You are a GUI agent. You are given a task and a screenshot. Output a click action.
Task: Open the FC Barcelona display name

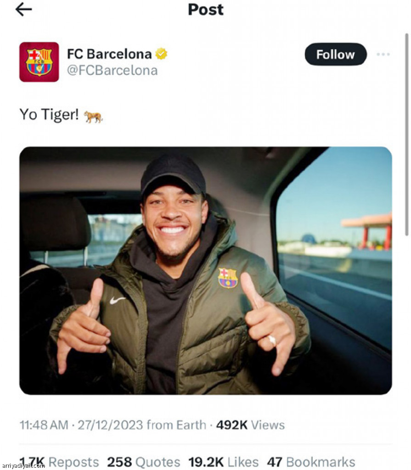pos(109,54)
